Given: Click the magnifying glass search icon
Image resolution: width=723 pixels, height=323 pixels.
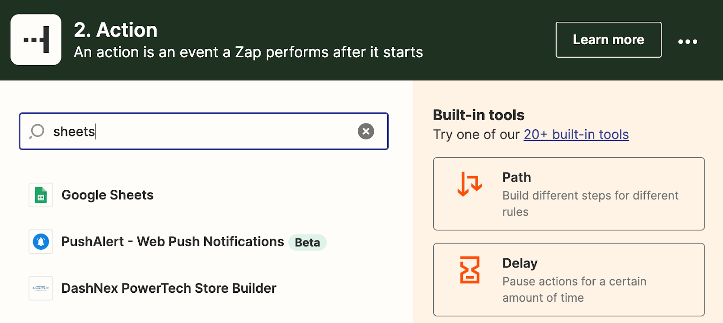Looking at the screenshot, I should pyautogui.click(x=37, y=131).
